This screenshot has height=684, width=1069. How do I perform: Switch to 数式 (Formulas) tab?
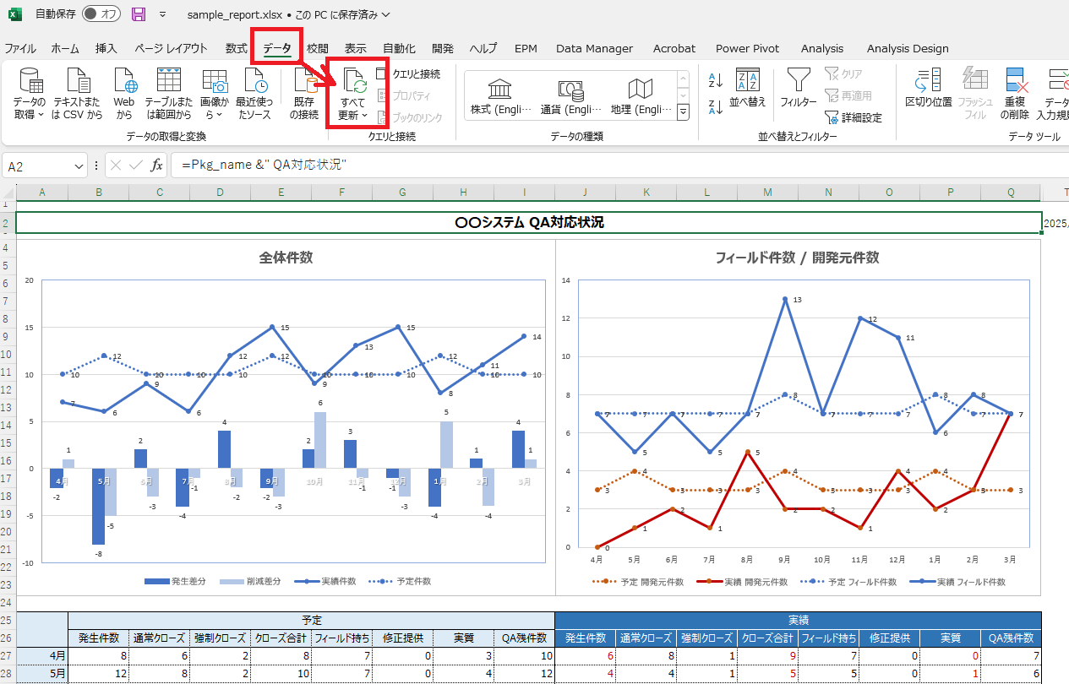(x=237, y=48)
